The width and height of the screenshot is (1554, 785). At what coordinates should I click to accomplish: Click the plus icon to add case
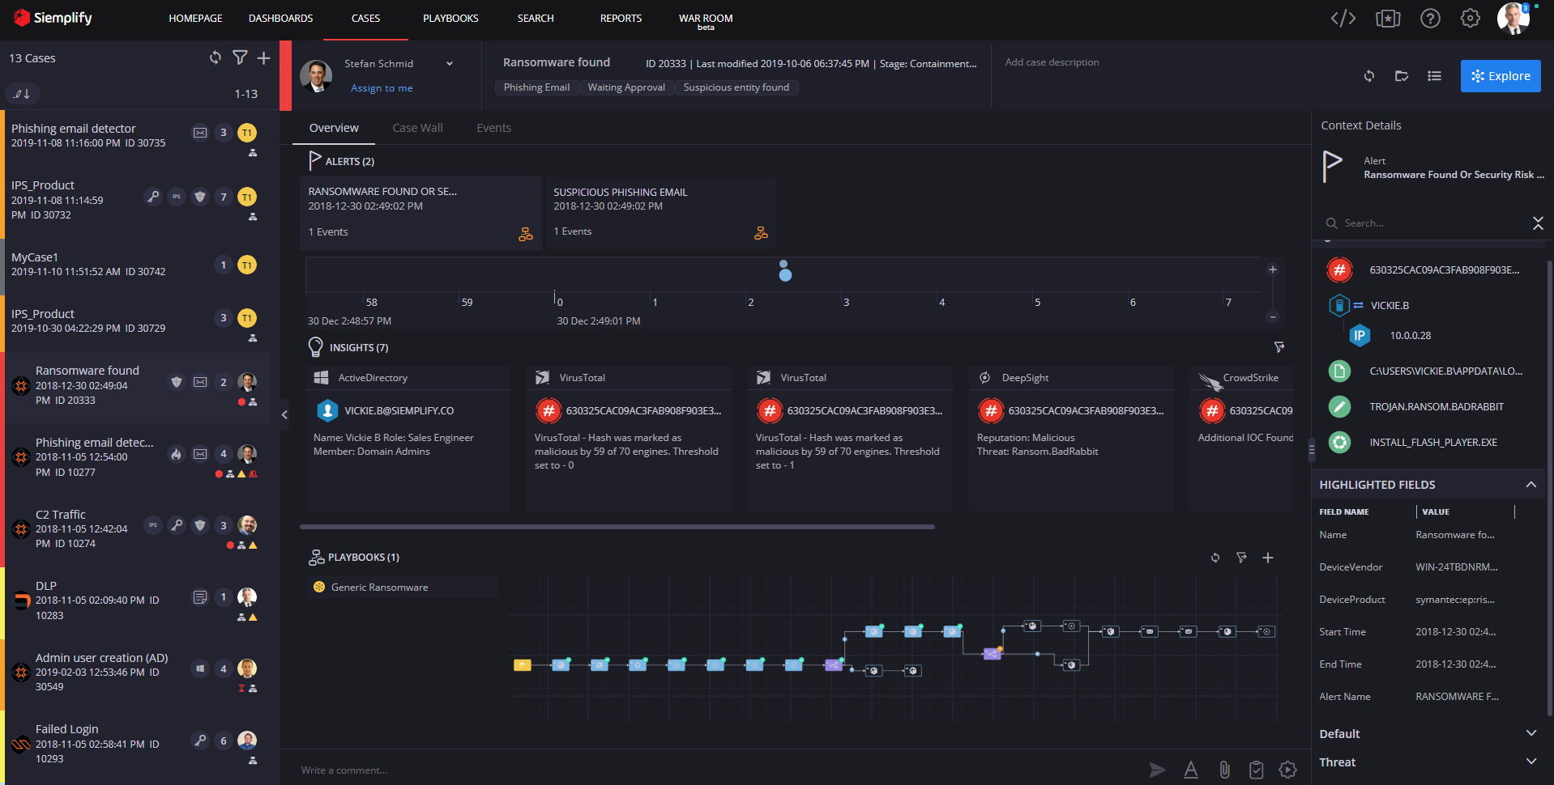pyautogui.click(x=263, y=57)
